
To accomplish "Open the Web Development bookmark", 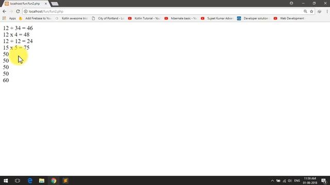I will click(289, 18).
